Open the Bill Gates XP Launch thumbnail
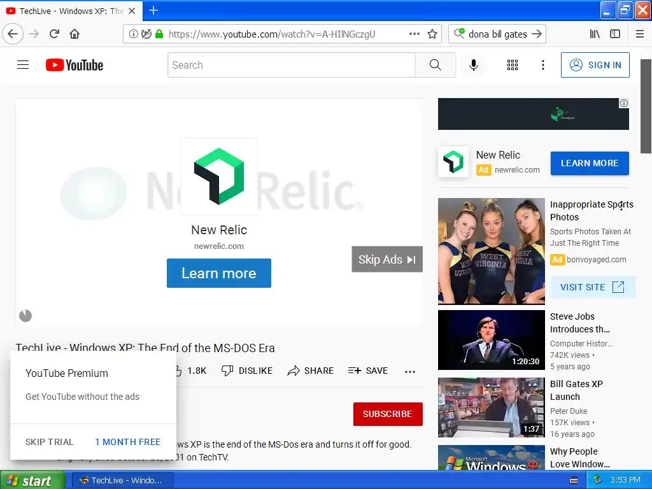 [491, 407]
